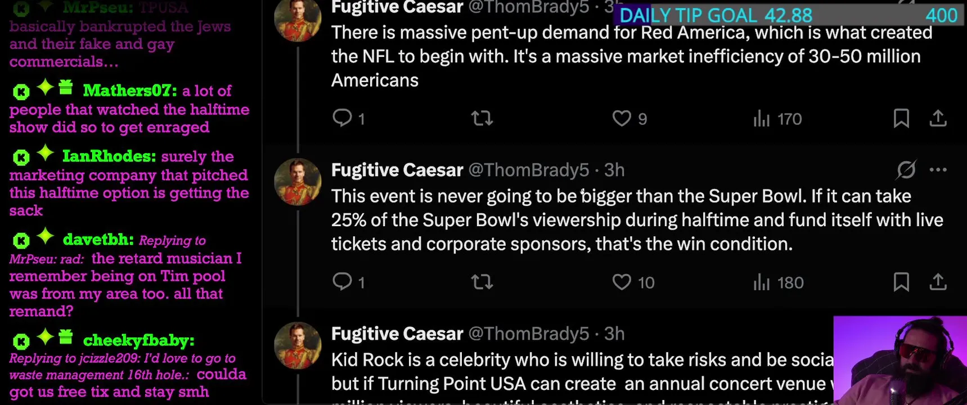Click the Daily Tip Goal progress bar
Image resolution: width=967 pixels, height=405 pixels.
tap(788, 15)
